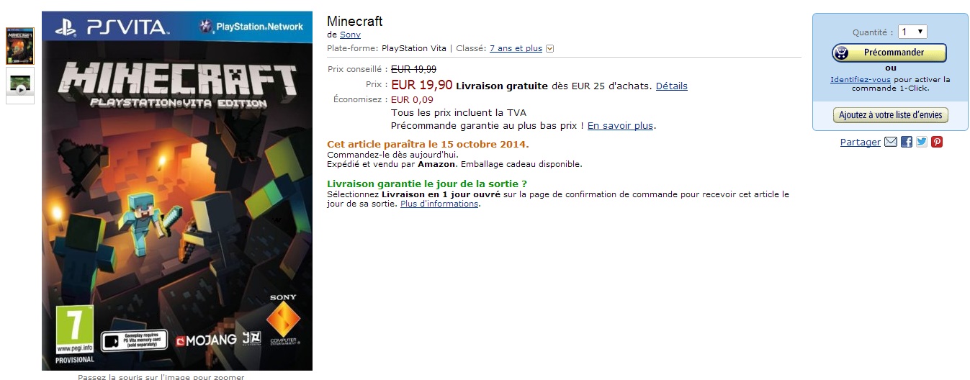Select the Minecraft cover thumbnail
970x380 pixels.
click(20, 46)
